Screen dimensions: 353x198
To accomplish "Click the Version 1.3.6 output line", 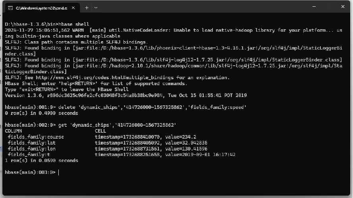I will point(125,95).
